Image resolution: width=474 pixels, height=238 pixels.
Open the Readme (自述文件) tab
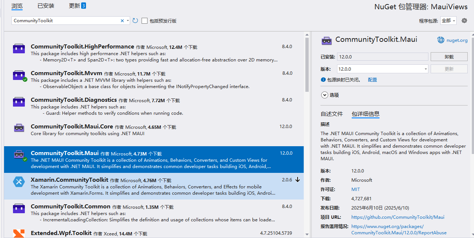(x=332, y=114)
